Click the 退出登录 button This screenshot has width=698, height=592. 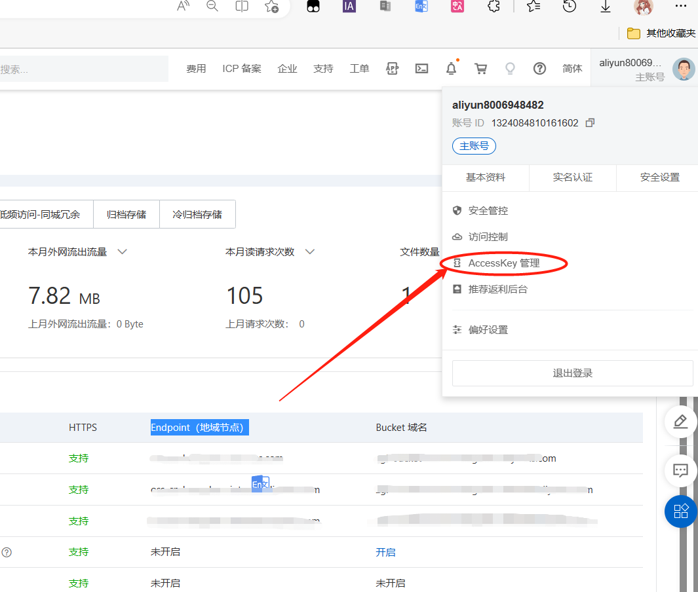572,373
